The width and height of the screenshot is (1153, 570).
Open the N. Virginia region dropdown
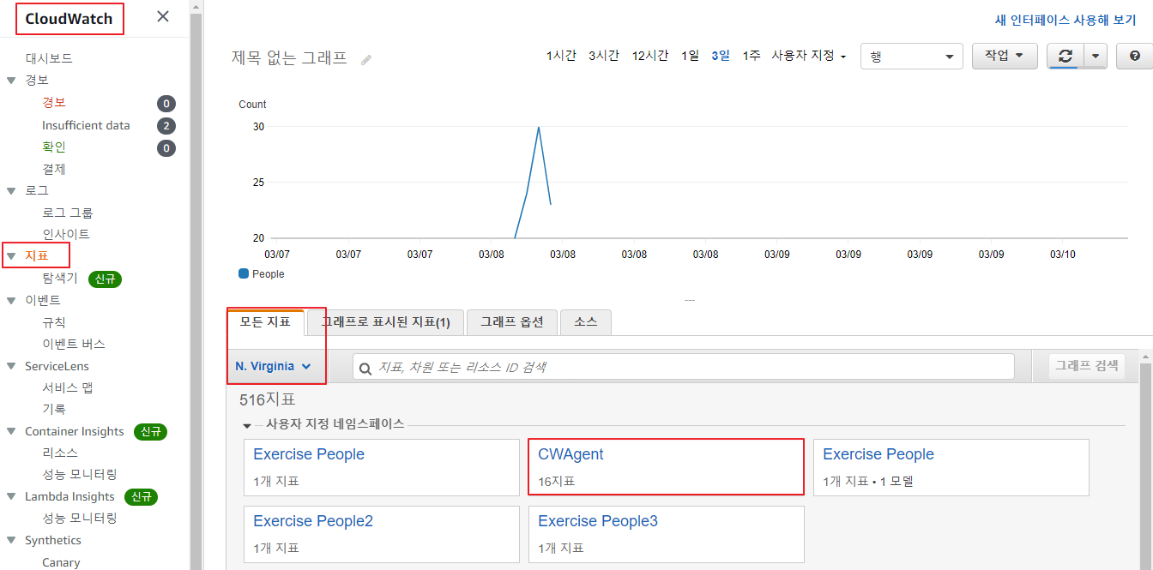point(273,366)
